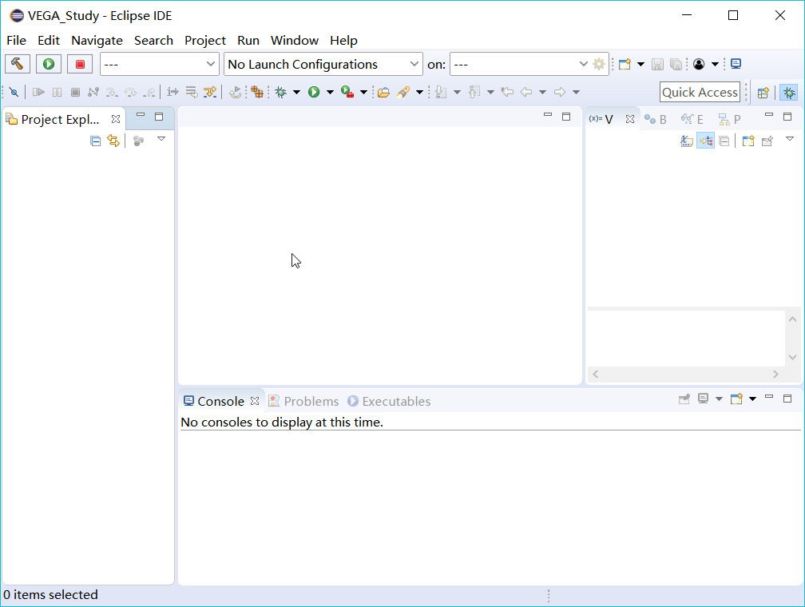Click the Step Return icon
Screen dimensions: 805x607
click(149, 92)
